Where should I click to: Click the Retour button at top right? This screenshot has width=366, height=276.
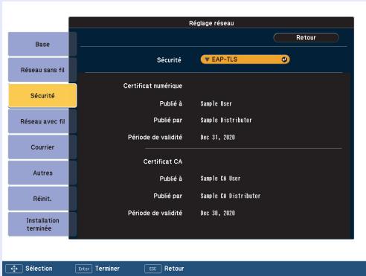[x=306, y=38]
